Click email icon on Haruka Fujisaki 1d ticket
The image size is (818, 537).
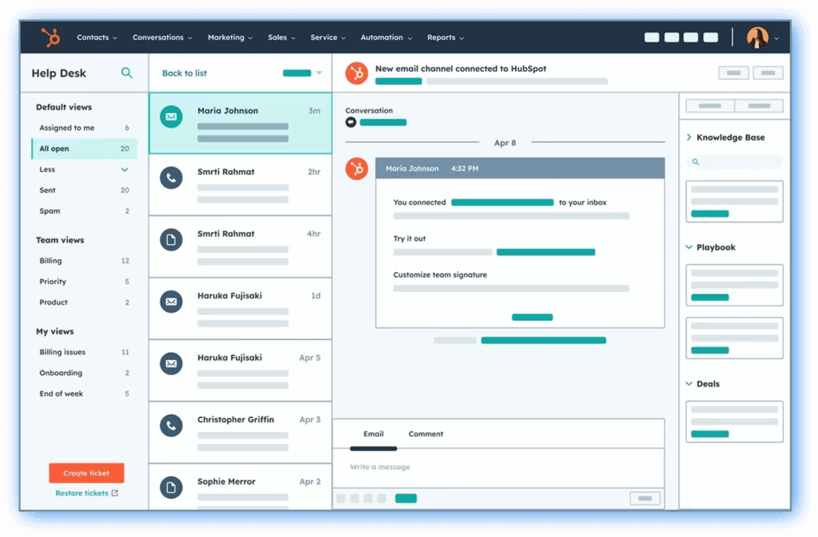171,302
